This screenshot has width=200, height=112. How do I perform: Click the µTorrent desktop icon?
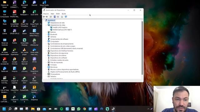(24, 69)
